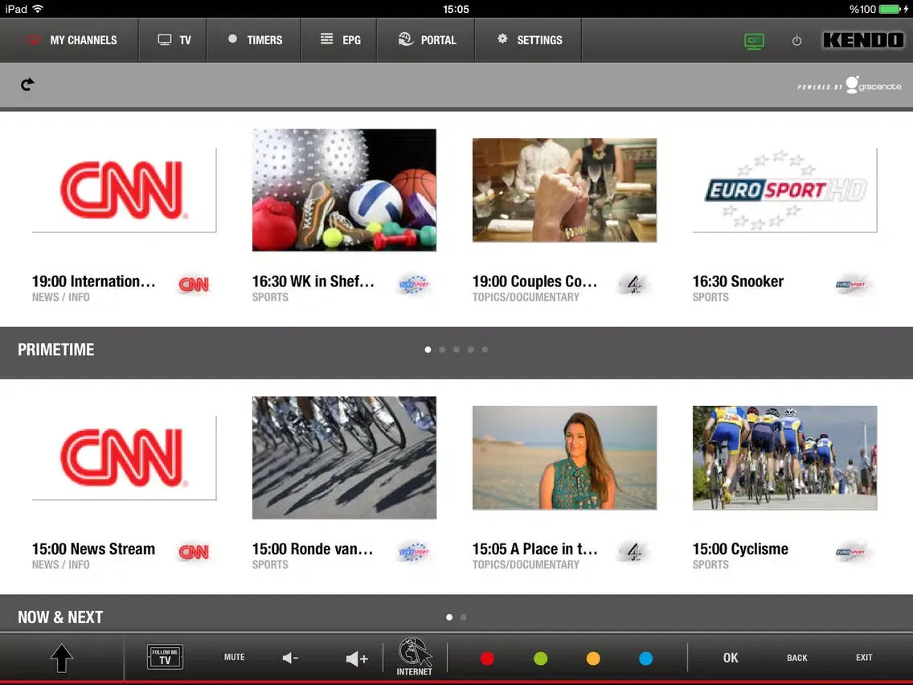
Task: Open the Couples Co... dining thumbnail
Action: click(x=564, y=190)
